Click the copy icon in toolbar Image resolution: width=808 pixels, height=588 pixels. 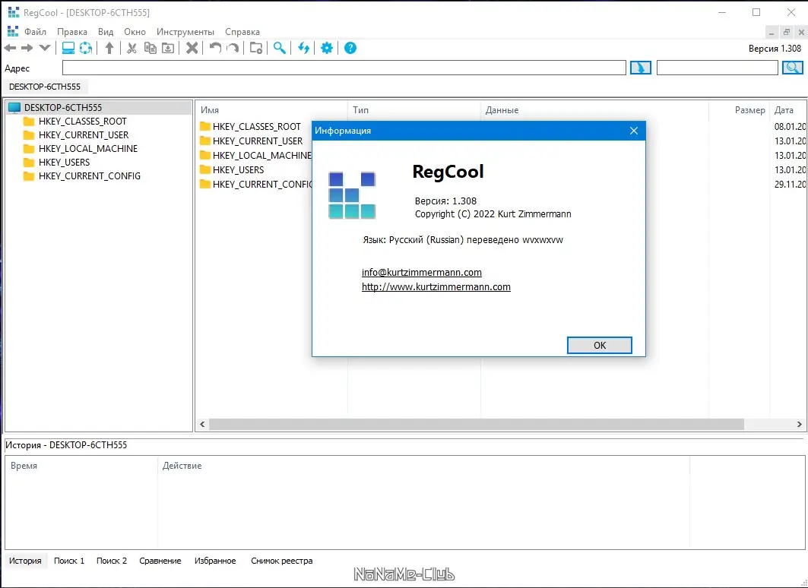tap(150, 49)
